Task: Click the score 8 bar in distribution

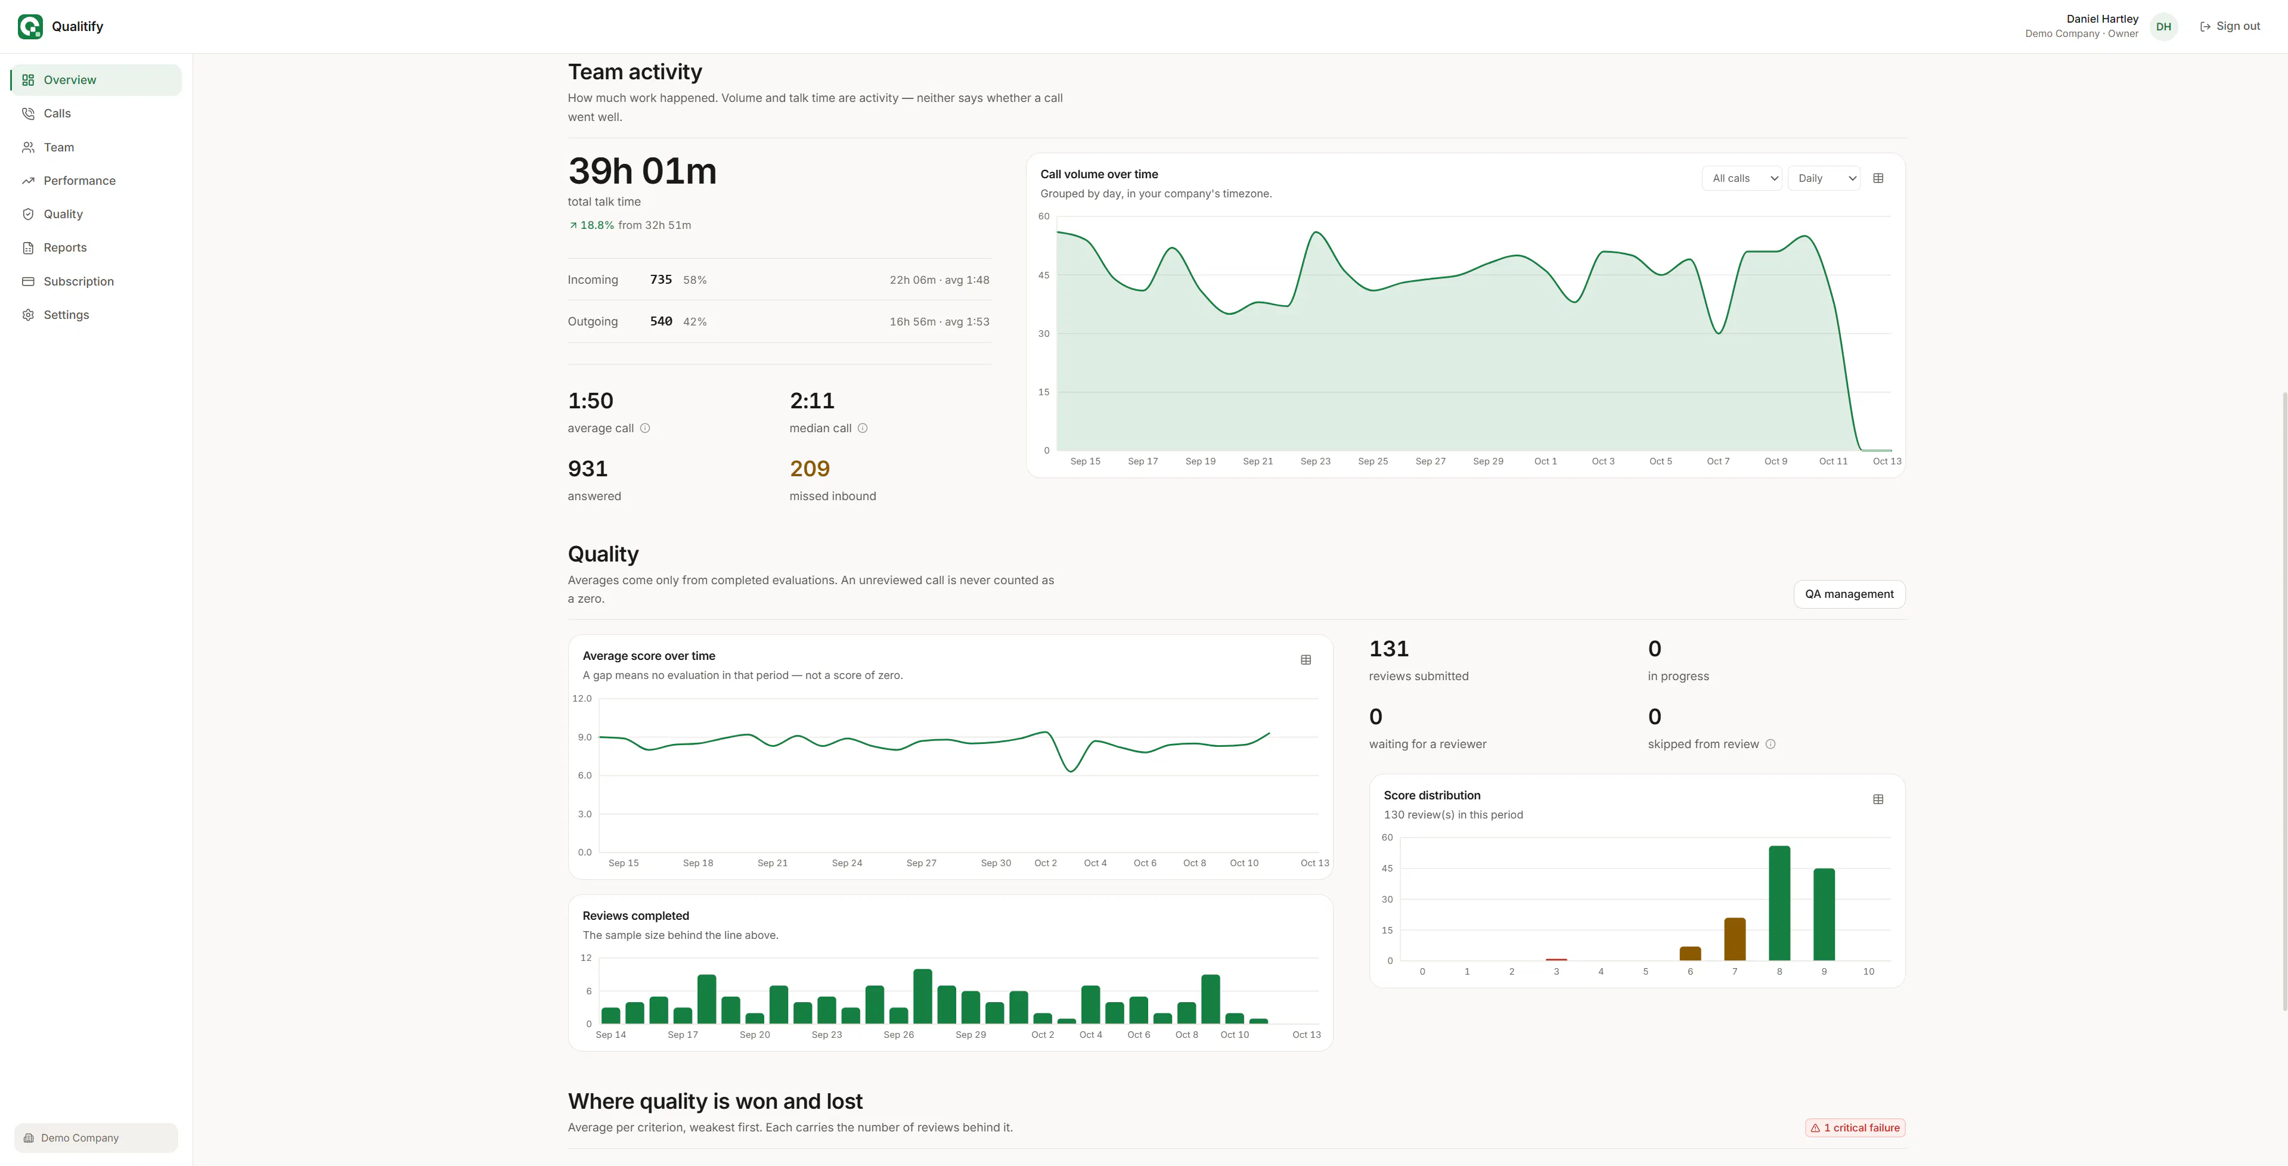Action: (1779, 903)
